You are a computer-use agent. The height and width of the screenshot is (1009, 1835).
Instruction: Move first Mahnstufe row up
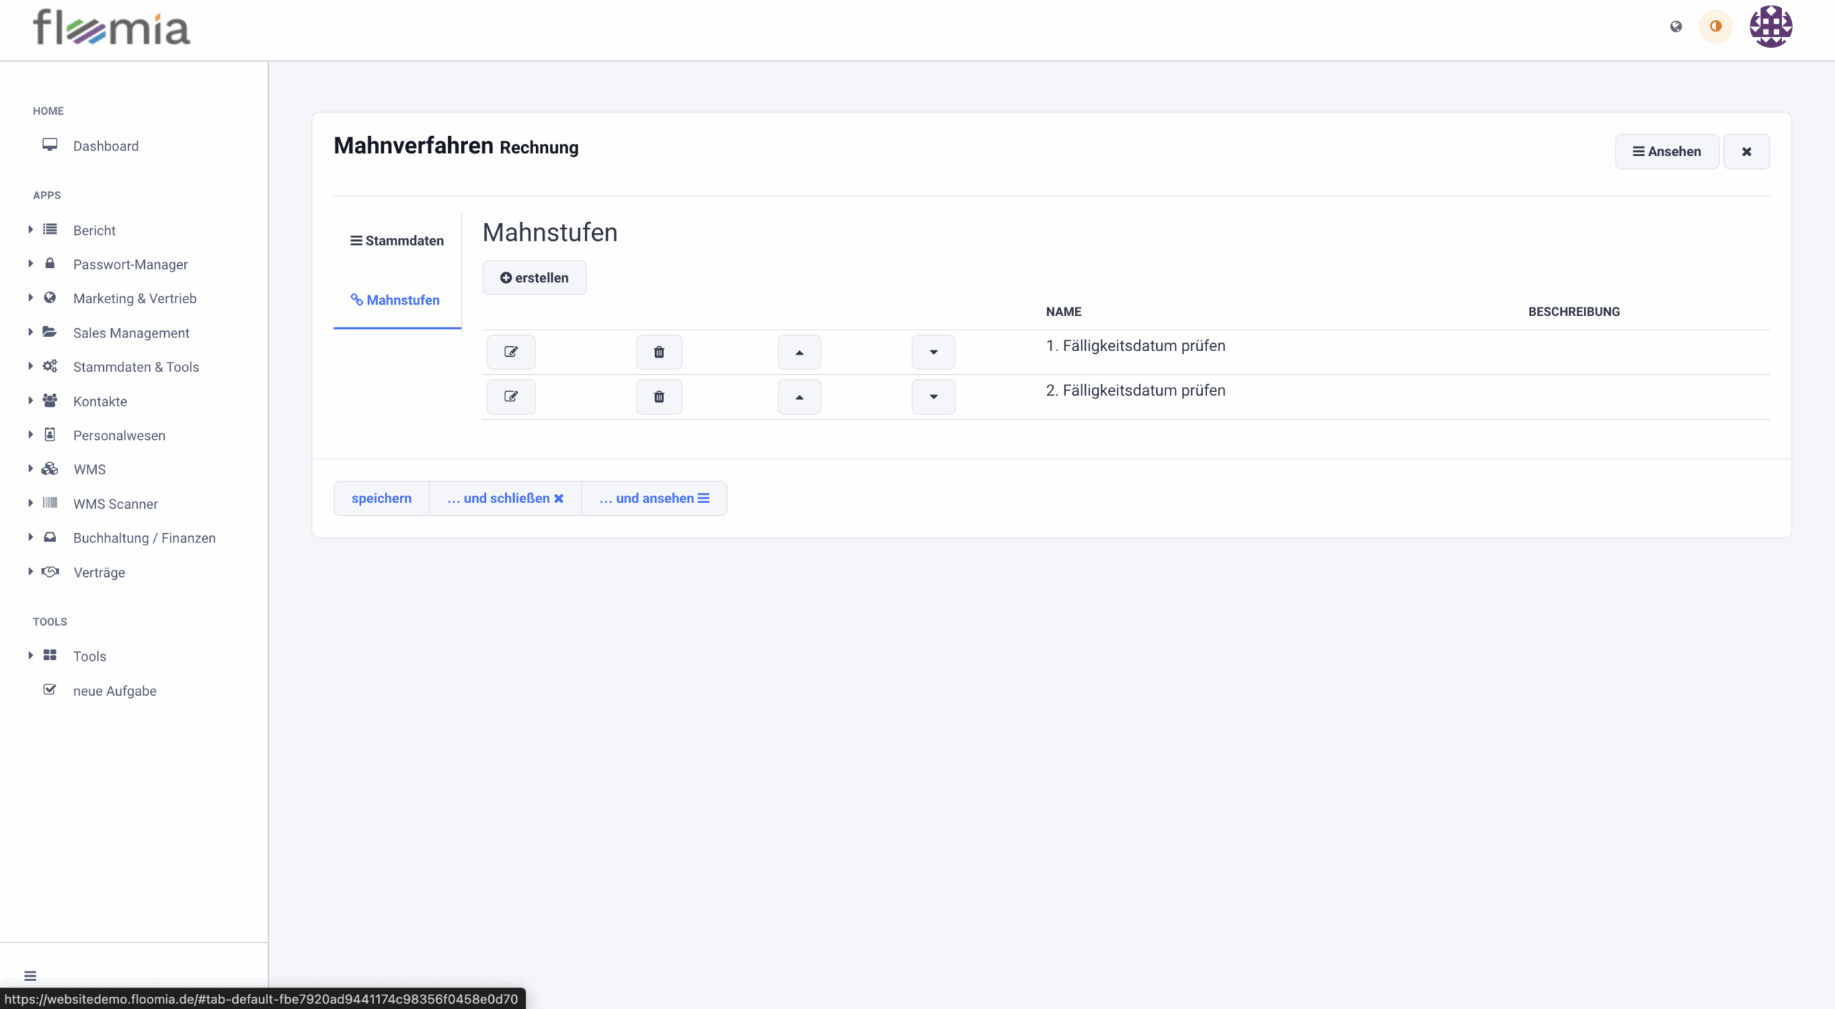799,352
